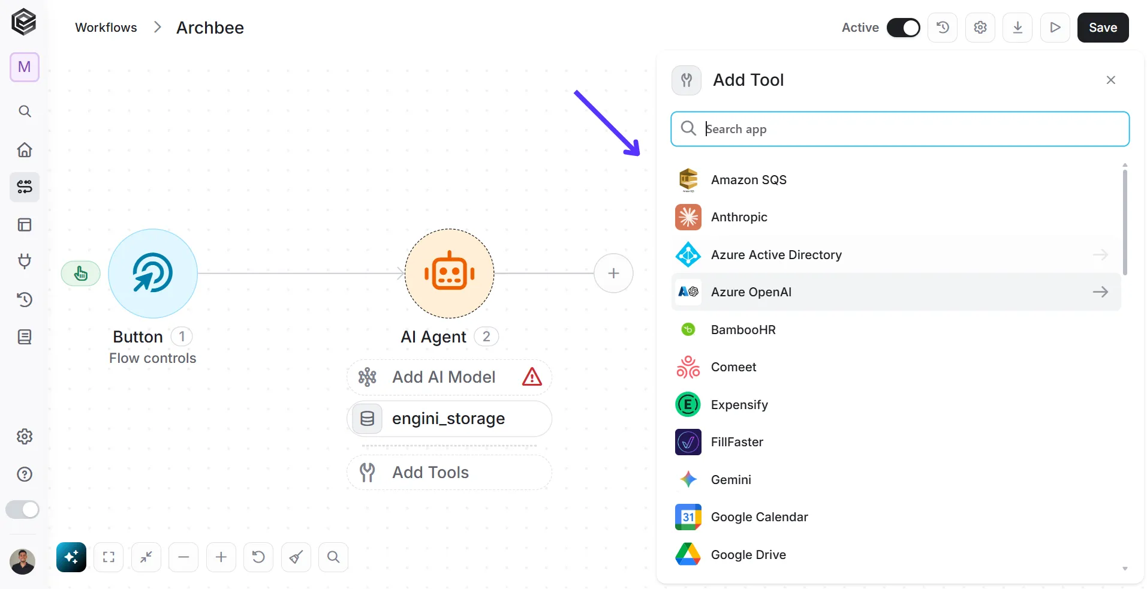Select Anthropic from the tool list
This screenshot has height=589, width=1147.
point(896,217)
